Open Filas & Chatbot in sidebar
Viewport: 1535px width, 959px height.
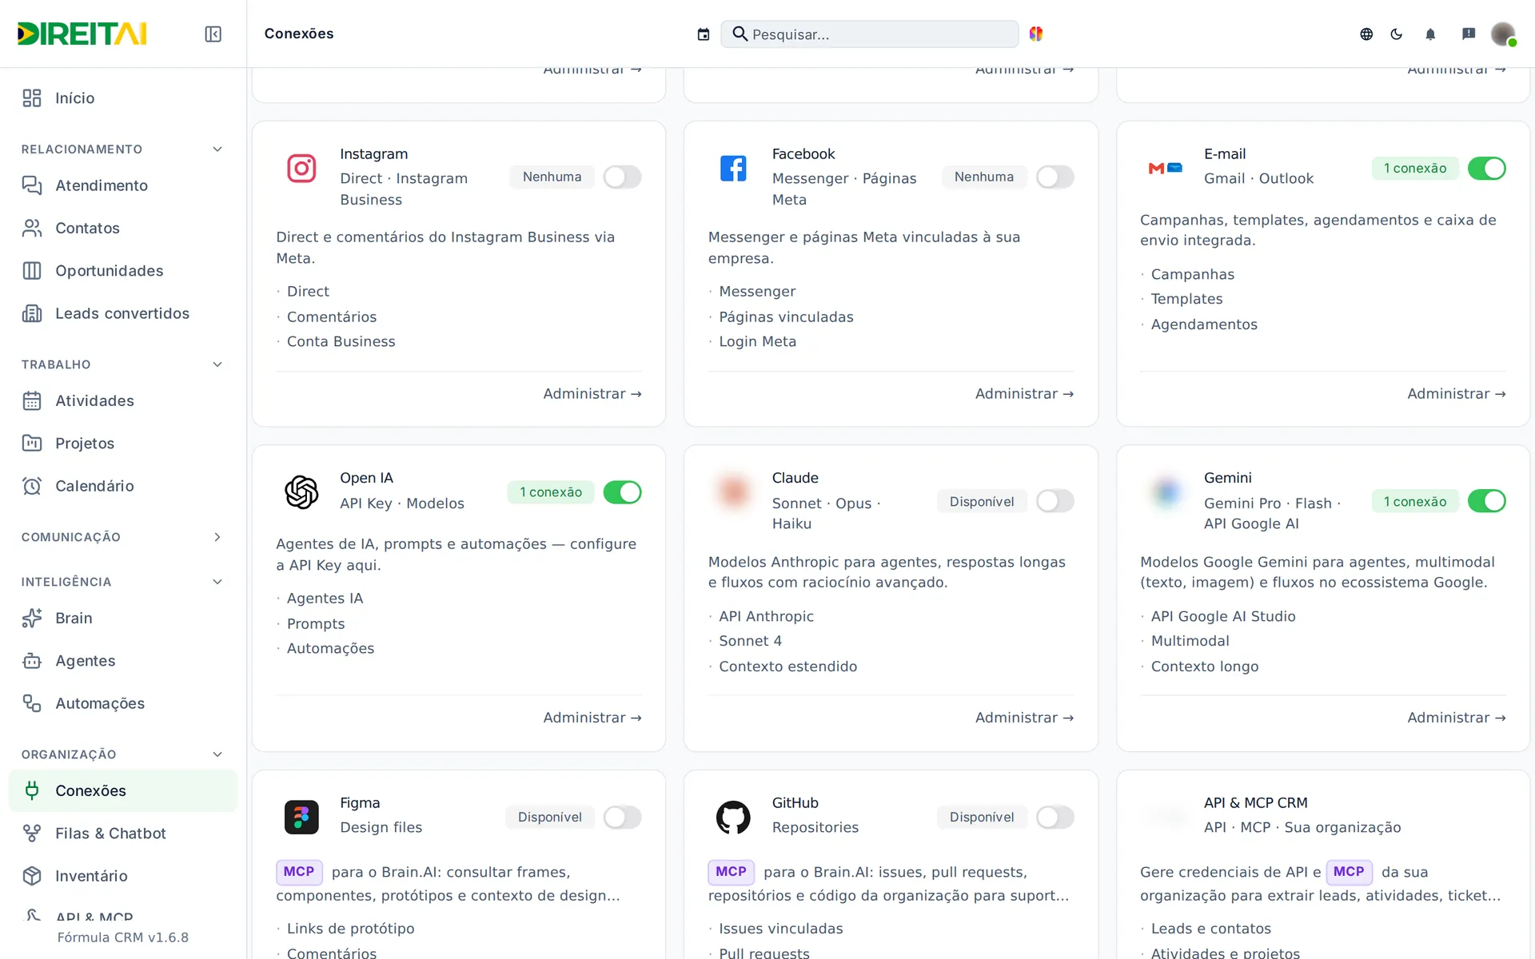coord(123,834)
